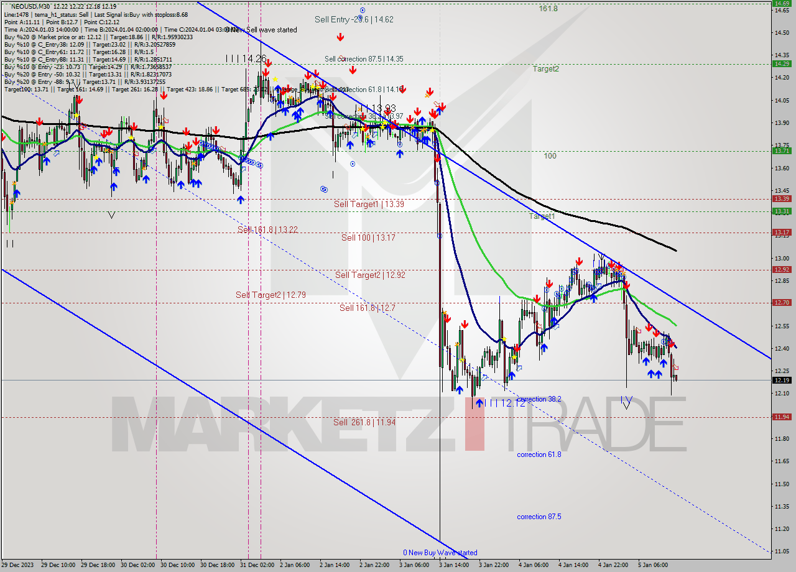The image size is (796, 572).
Task: Select the green 14.69 price tag
Action: [782, 3]
